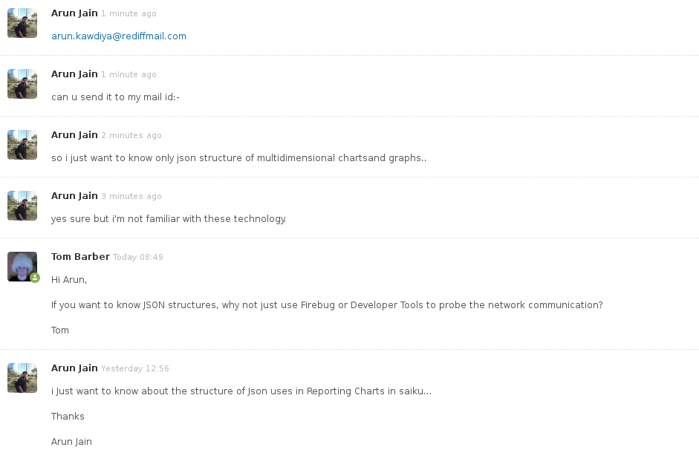Click the 'not familiar with these technology' message
The height and width of the screenshot is (453, 699).
(169, 219)
